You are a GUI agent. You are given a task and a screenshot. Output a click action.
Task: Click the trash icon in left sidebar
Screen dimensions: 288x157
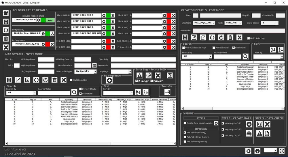(x=6, y=39)
